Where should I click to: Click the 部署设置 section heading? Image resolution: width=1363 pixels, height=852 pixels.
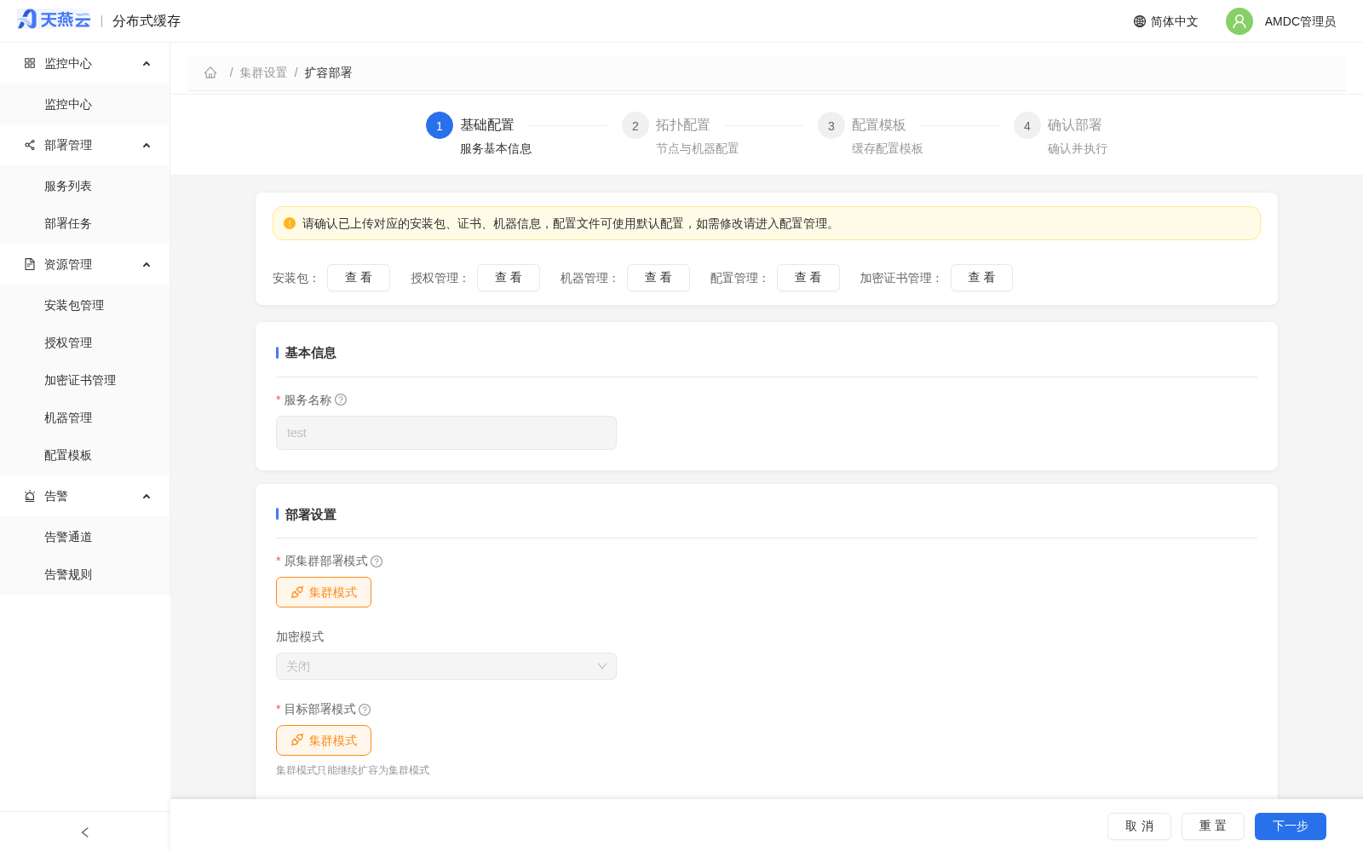310,515
